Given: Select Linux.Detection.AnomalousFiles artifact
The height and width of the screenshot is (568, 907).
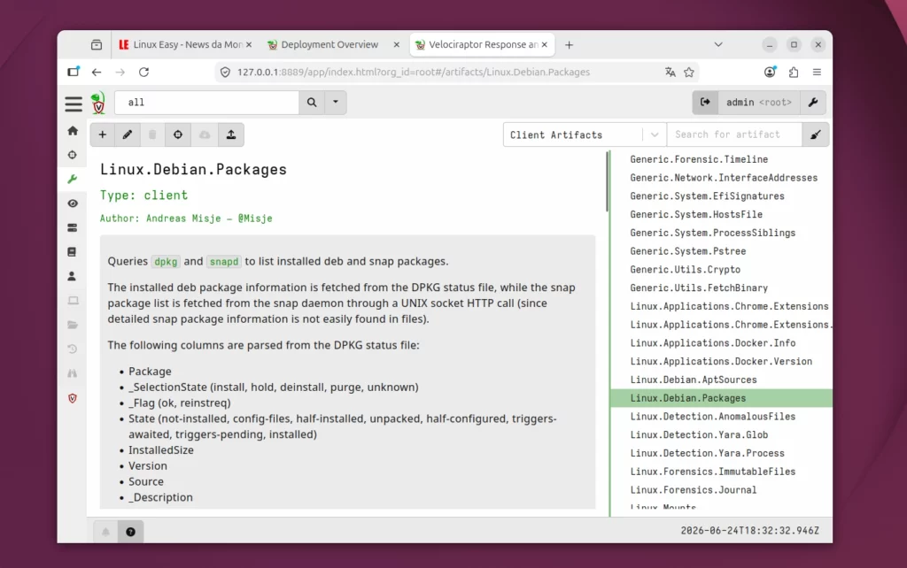Looking at the screenshot, I should pyautogui.click(x=713, y=417).
